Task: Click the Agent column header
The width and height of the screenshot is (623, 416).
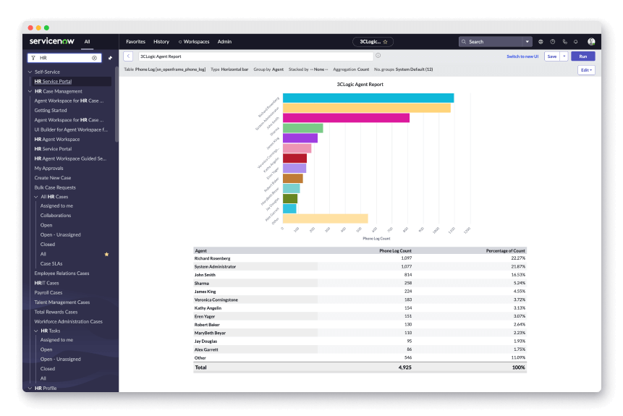Action: [200, 251]
